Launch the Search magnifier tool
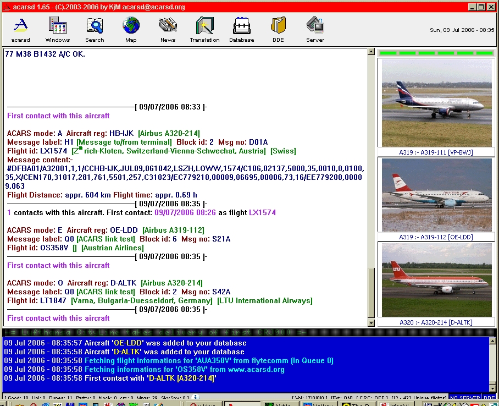The width and height of the screenshot is (499, 406). (x=95, y=30)
